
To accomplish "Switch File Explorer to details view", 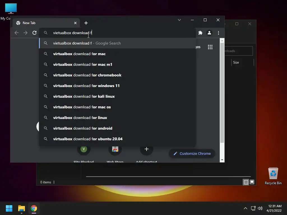I will point(246,182).
